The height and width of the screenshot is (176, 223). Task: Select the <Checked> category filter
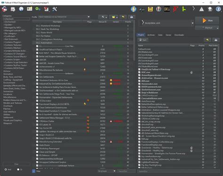(x=16, y=19)
